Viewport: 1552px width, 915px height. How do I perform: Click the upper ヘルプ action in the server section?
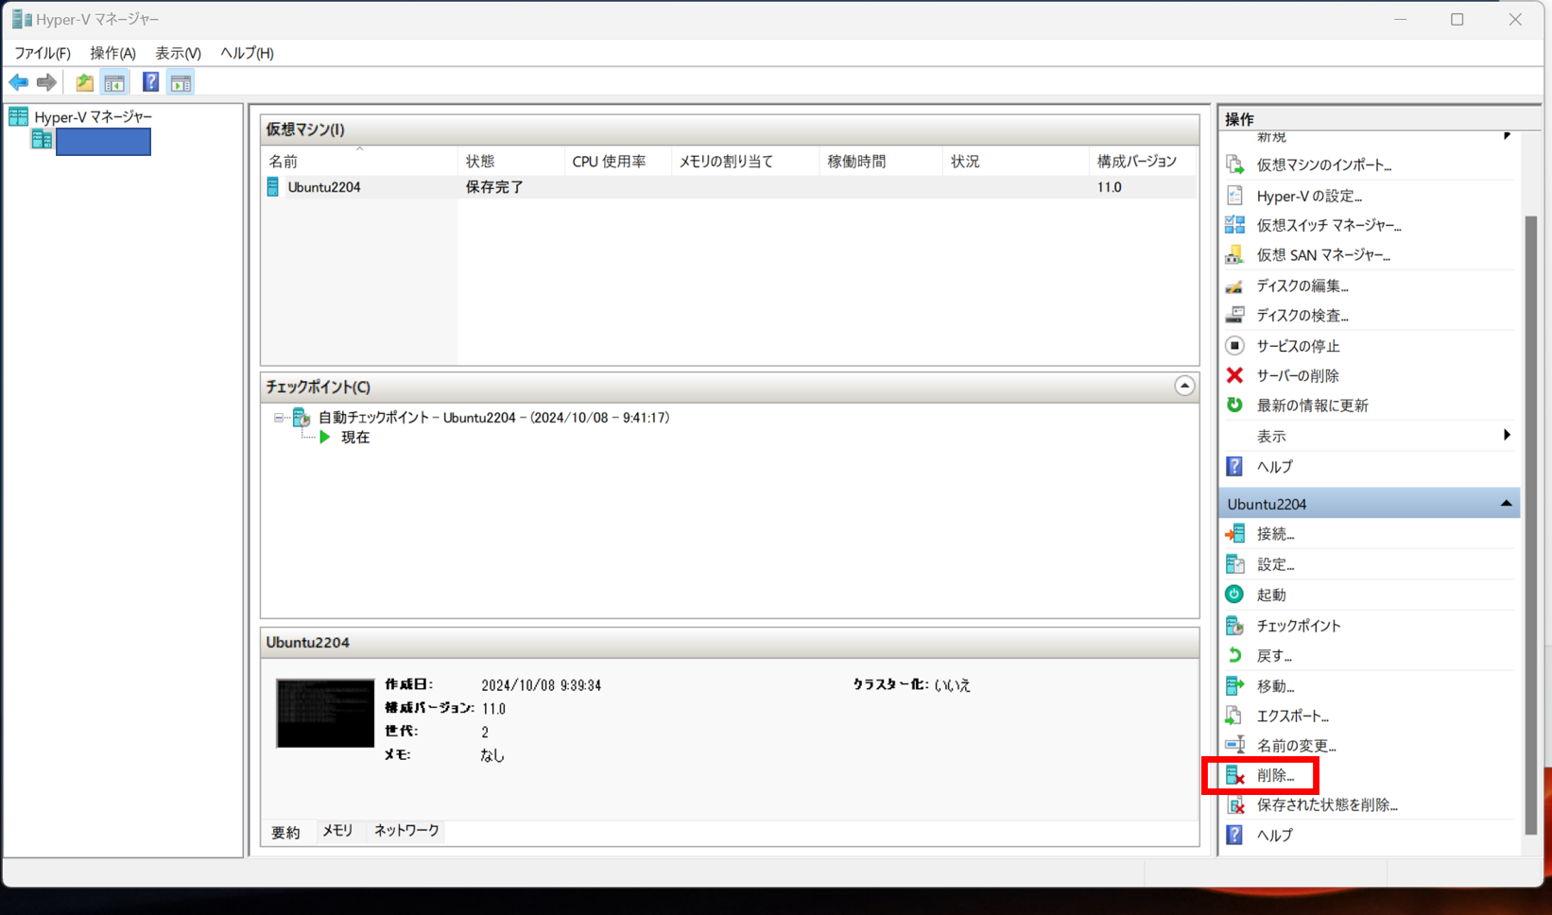coord(1274,467)
